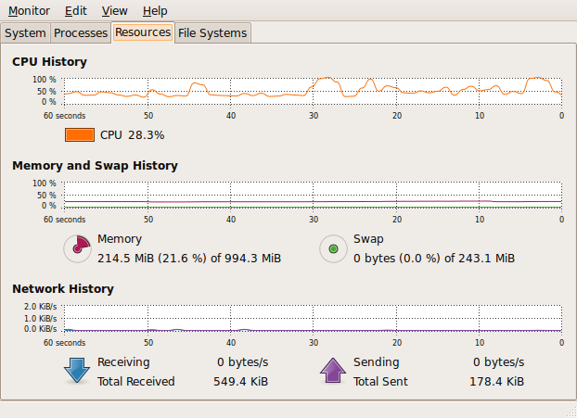Click inside the Memory and Swap graph
577x418 pixels.
point(313,195)
